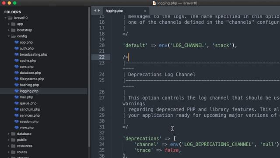Screen dimensions: 280x158
Task: Click the database folder icon
Action: 13,133
